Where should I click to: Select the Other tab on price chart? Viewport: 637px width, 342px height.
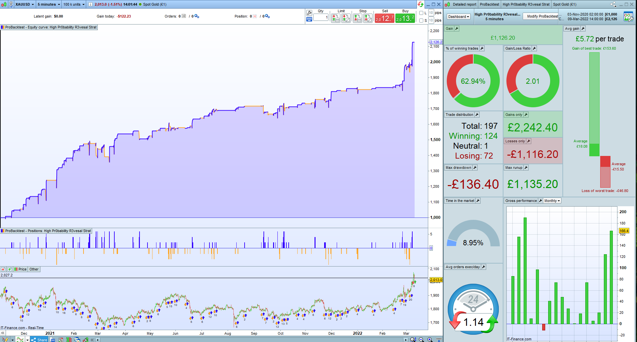(x=34, y=269)
